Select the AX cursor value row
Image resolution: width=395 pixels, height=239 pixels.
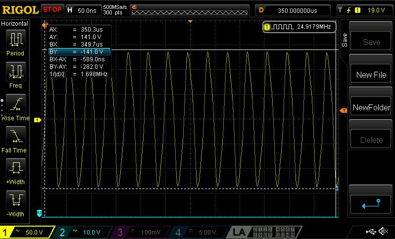[79, 30]
